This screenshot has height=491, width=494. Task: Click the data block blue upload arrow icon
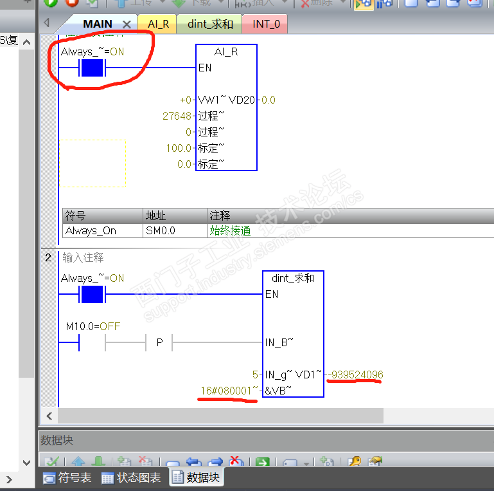(78, 461)
